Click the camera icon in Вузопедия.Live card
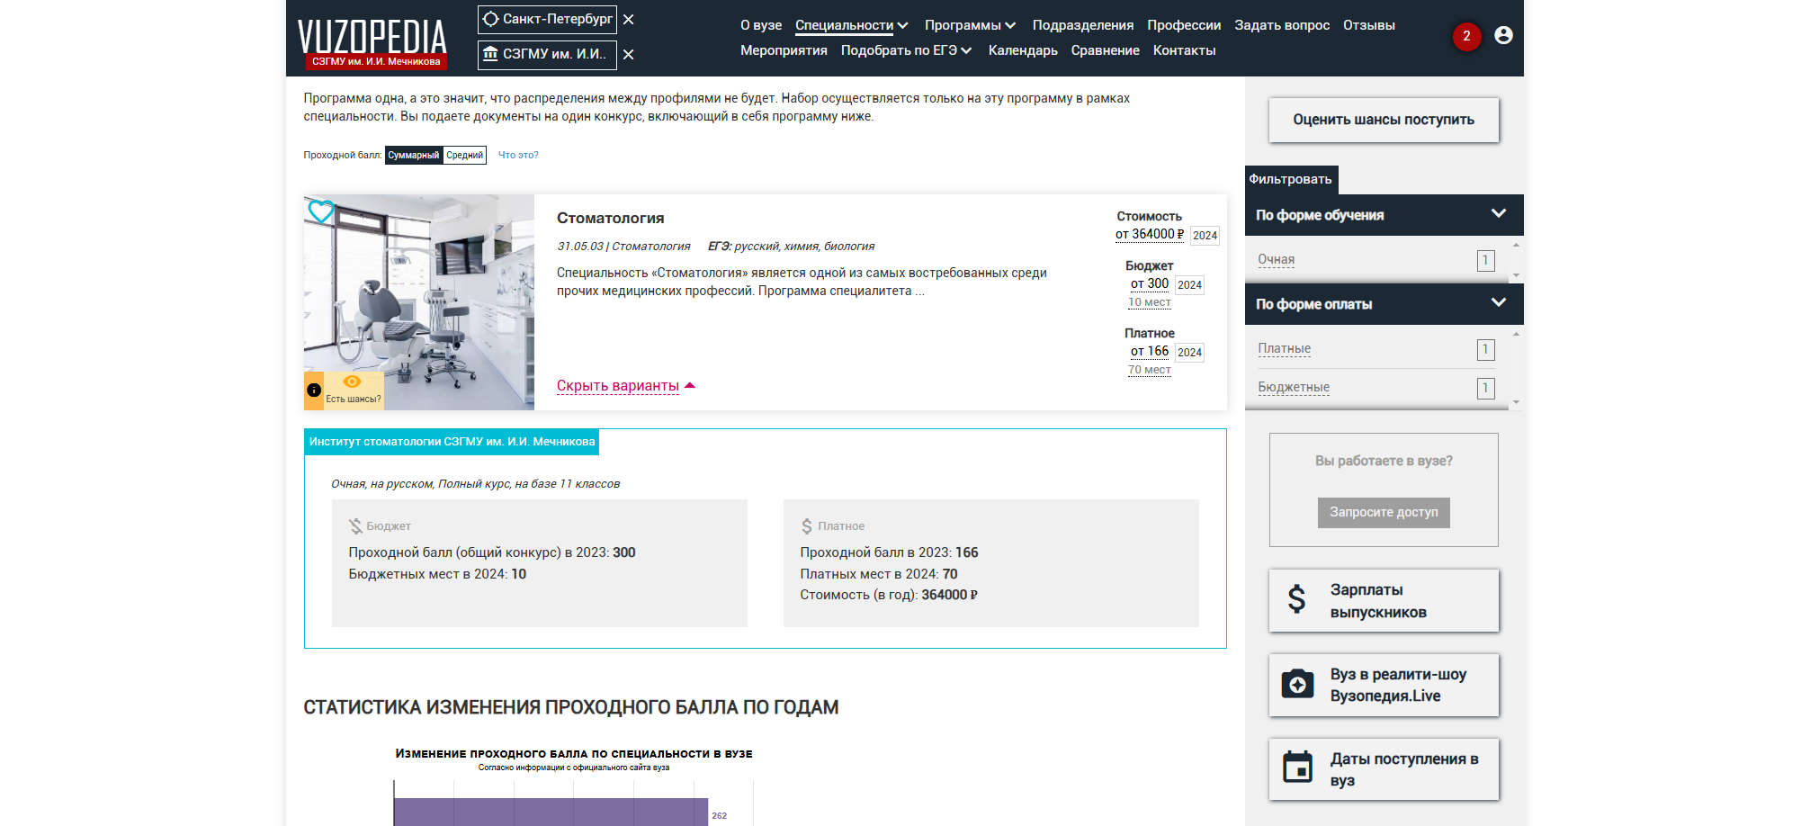Screen dimensions: 1810x826 (1297, 684)
